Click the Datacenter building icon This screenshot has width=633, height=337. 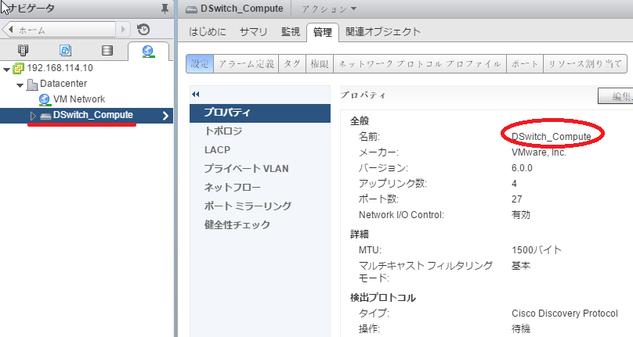coord(32,84)
